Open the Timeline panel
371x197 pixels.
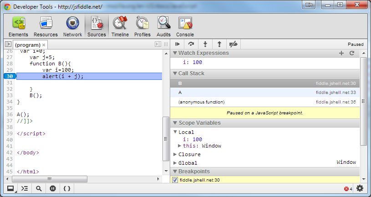(x=120, y=27)
